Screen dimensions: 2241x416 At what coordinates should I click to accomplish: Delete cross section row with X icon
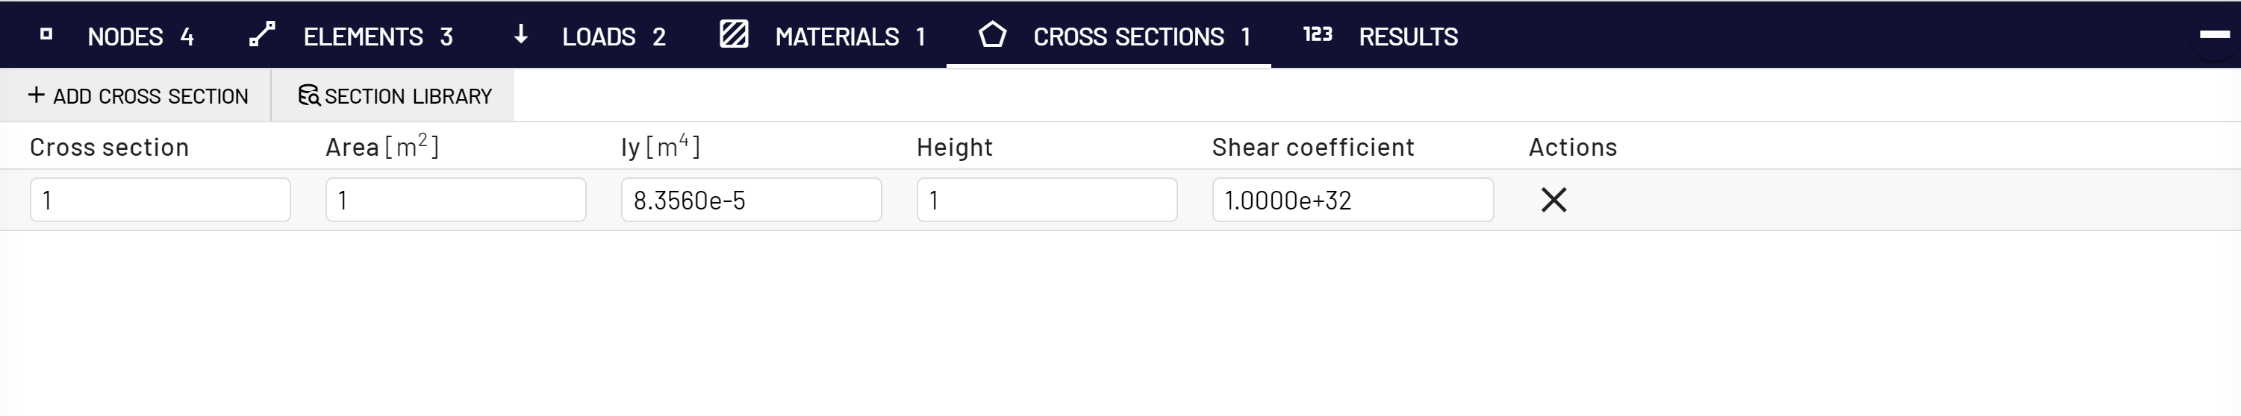1553,200
